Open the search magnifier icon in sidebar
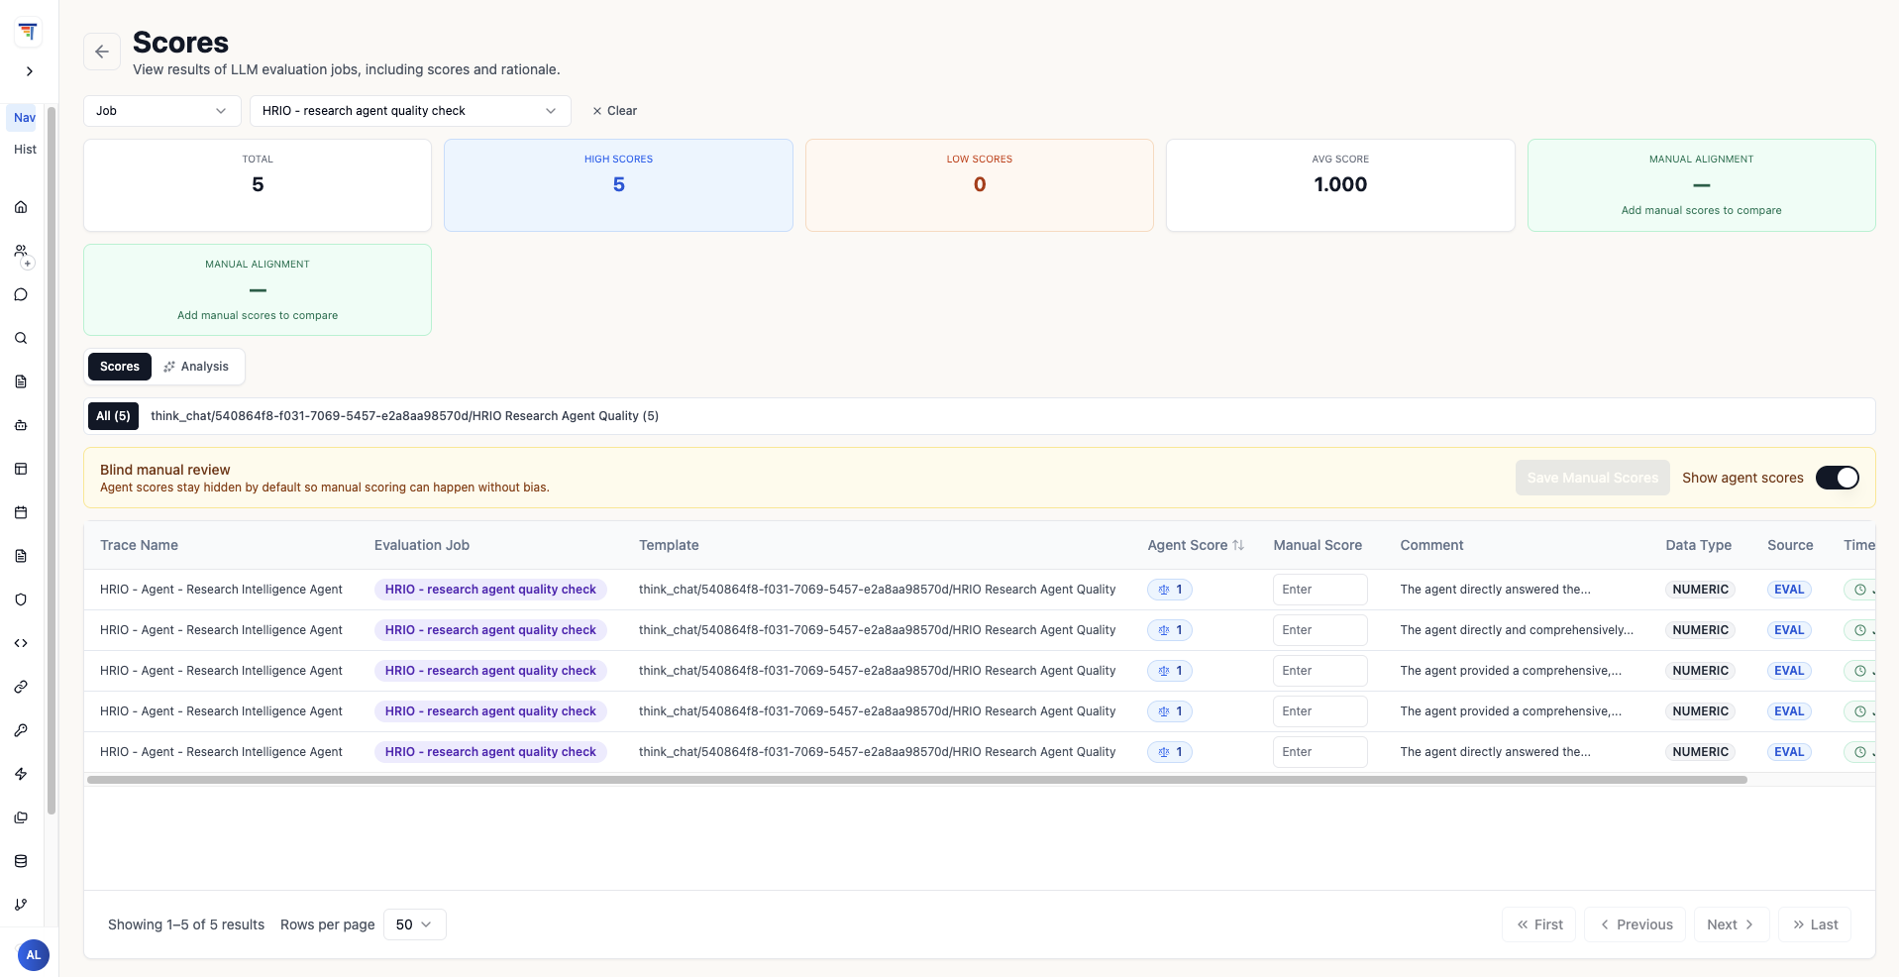This screenshot has width=1899, height=977. (21, 338)
